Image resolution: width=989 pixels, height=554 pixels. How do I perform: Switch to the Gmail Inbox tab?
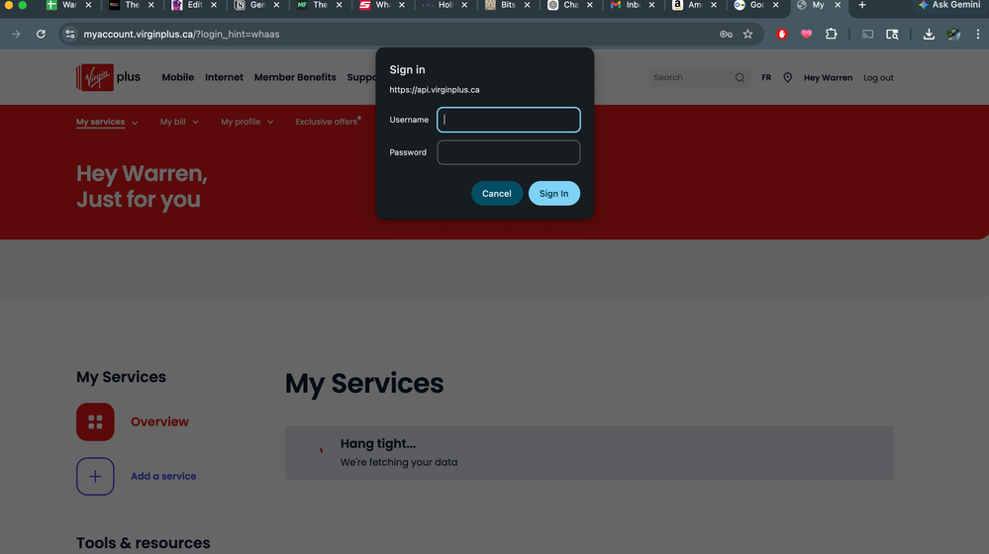(626, 5)
